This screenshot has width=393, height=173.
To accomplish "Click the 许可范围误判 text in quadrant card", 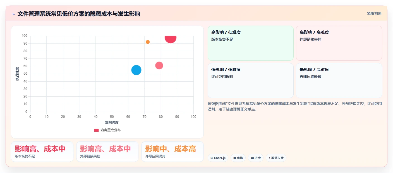I will point(222,77).
